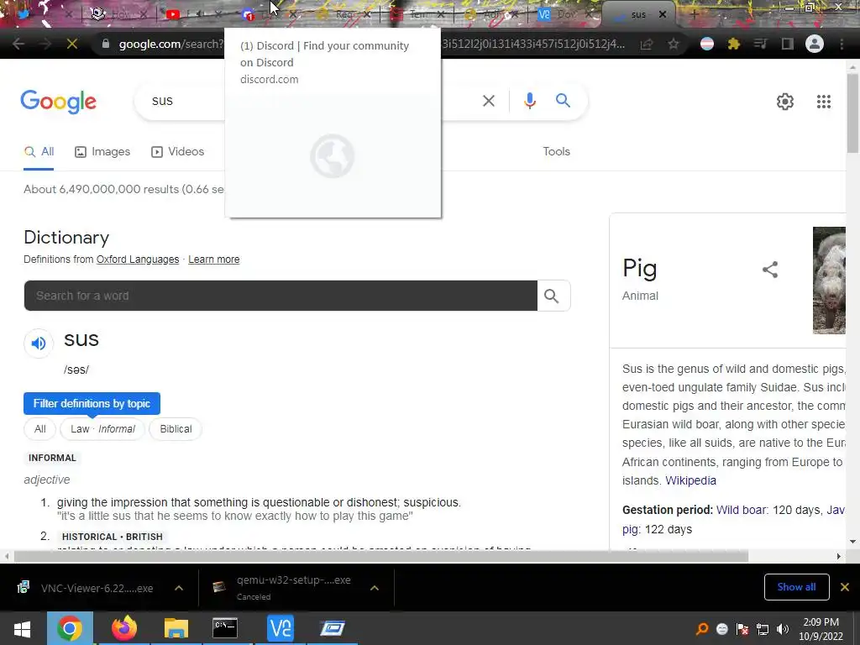Open the Google apps grid
The image size is (860, 645).
coord(823,102)
